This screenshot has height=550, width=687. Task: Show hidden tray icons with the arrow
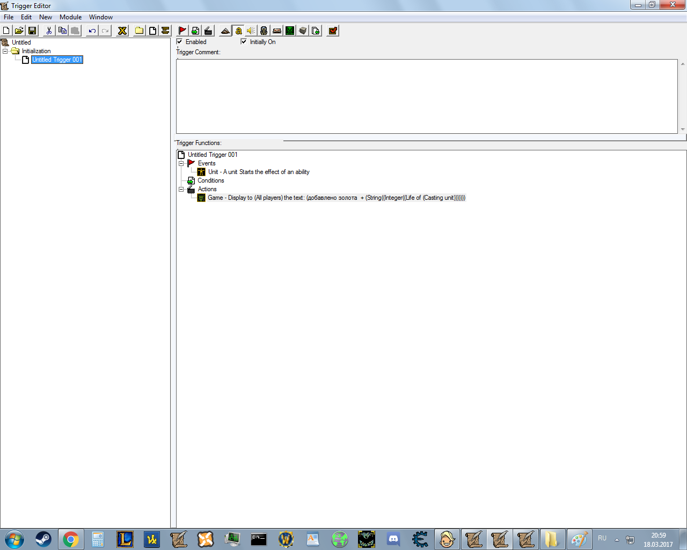tap(617, 539)
